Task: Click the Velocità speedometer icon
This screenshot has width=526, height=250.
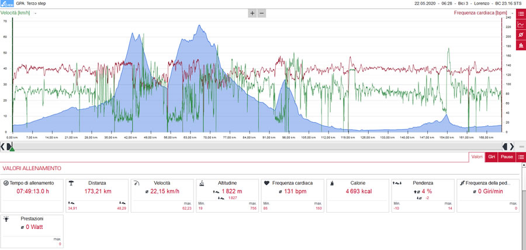Action: (136, 183)
